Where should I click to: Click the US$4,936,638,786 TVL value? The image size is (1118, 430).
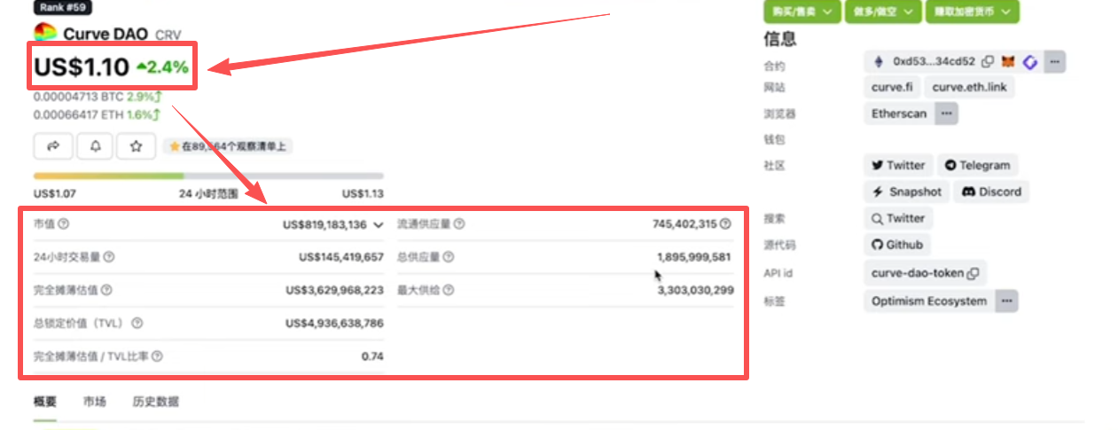[335, 323]
